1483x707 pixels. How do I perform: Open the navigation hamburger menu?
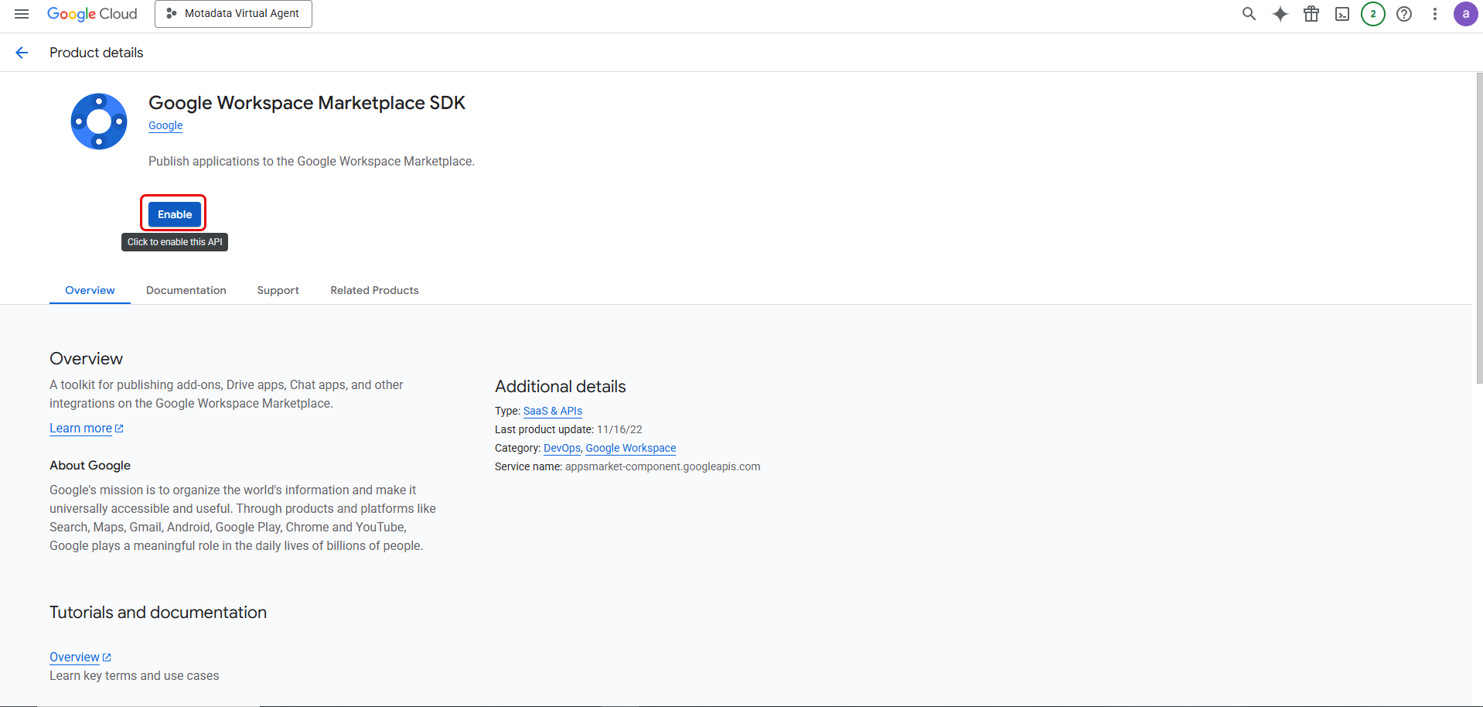coord(21,13)
